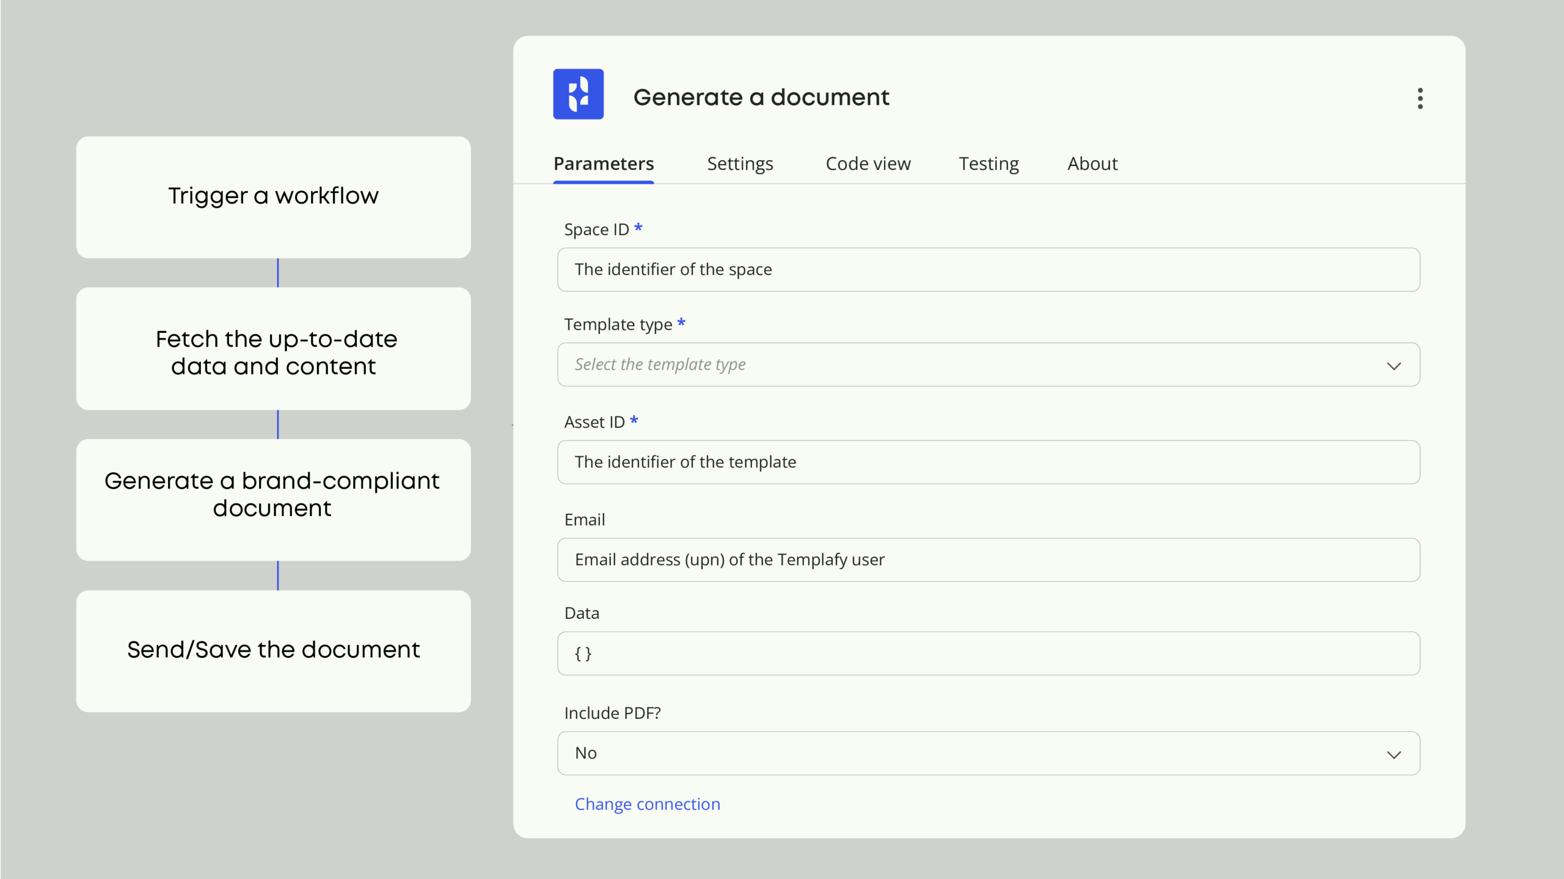Click the Templafy logo icon
The image size is (1564, 879).
click(578, 94)
